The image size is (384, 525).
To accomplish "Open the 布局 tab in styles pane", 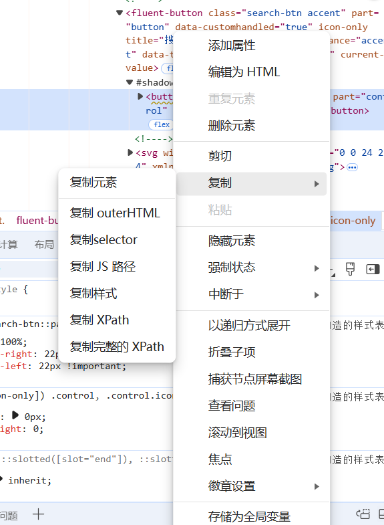I will (x=44, y=244).
